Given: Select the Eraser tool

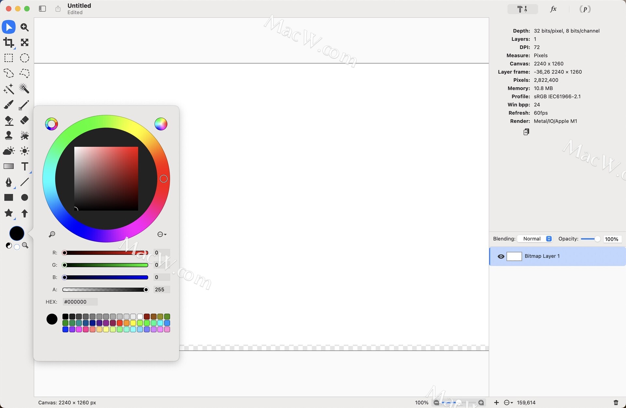Looking at the screenshot, I should 24,120.
